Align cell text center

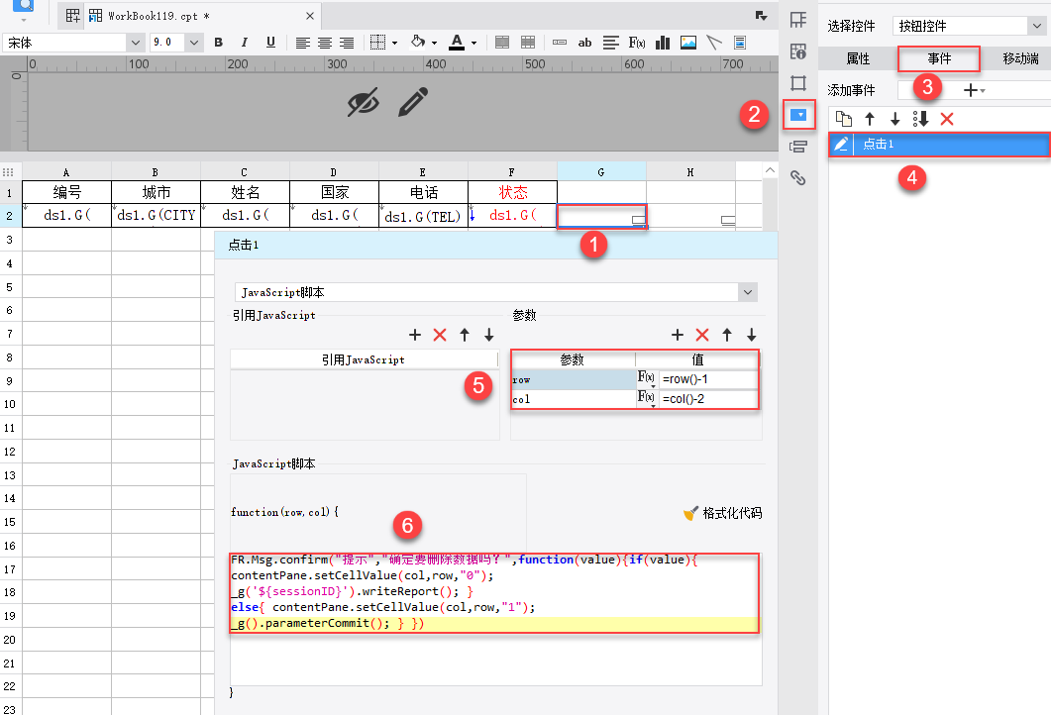(x=325, y=43)
